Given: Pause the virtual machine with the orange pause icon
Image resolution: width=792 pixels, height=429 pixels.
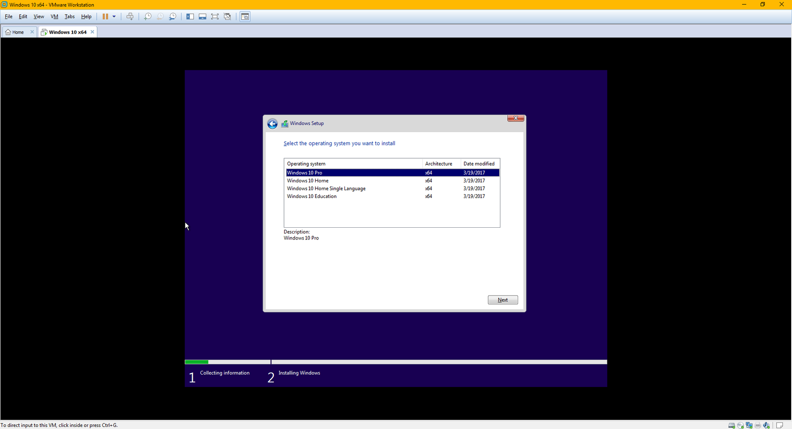Looking at the screenshot, I should point(105,17).
